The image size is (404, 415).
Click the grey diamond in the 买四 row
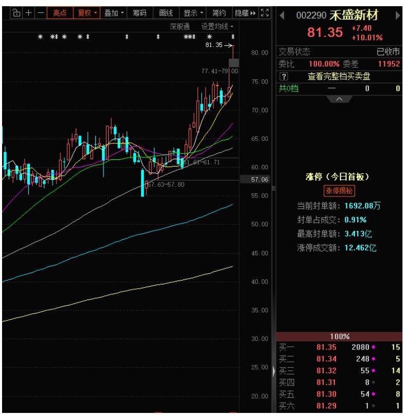(x=373, y=382)
